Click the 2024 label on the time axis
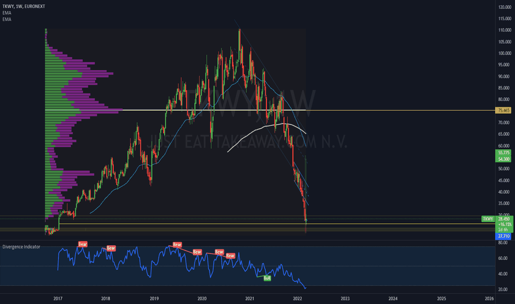 [393, 298]
